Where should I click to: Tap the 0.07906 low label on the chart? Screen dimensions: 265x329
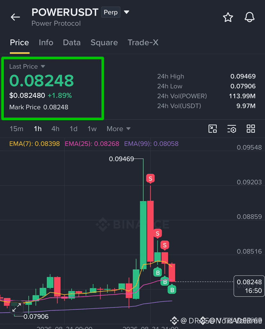36,317
